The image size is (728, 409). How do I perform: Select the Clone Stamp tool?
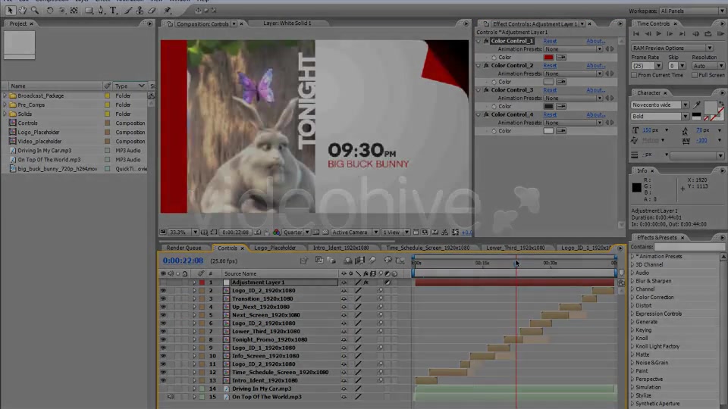pos(140,10)
